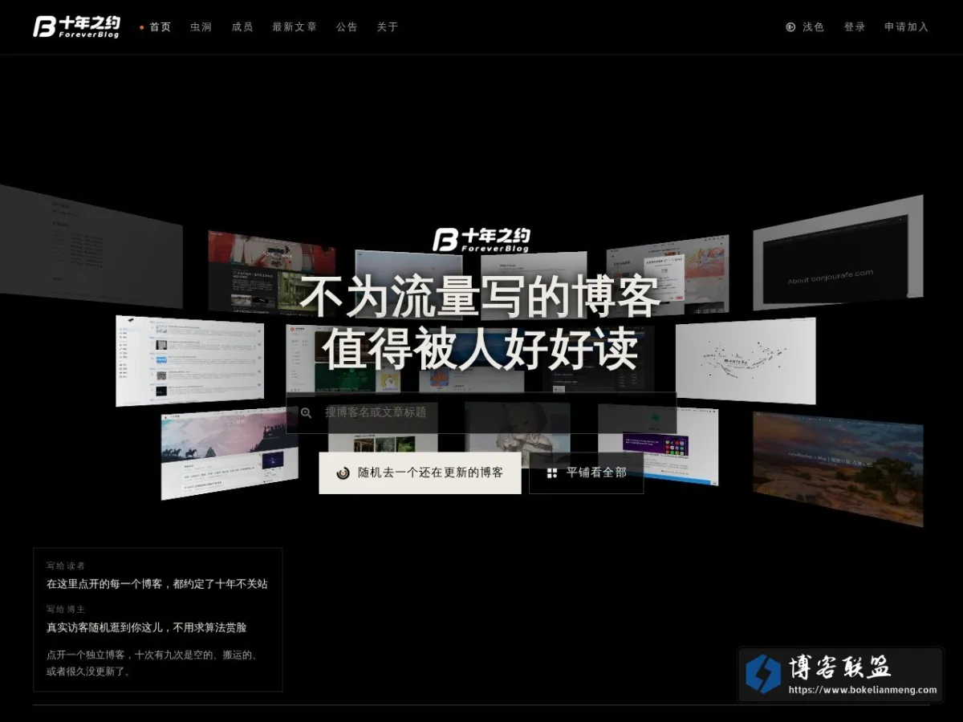963x722 pixels.
Task: Click 申请加入 to apply
Action: [x=907, y=27]
